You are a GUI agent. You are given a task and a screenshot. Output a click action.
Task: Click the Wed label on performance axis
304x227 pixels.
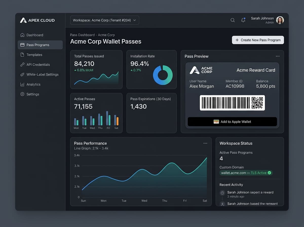pos(144,201)
